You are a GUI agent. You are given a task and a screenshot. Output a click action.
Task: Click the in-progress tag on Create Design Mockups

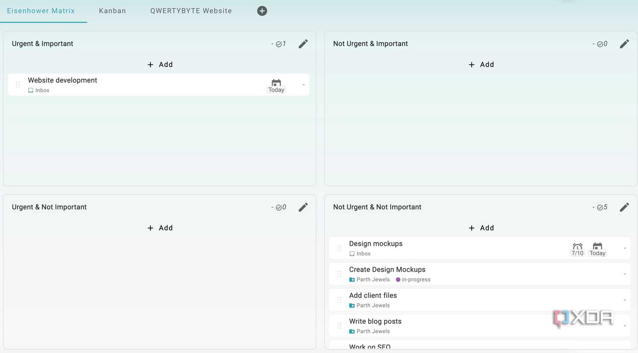[x=413, y=280]
